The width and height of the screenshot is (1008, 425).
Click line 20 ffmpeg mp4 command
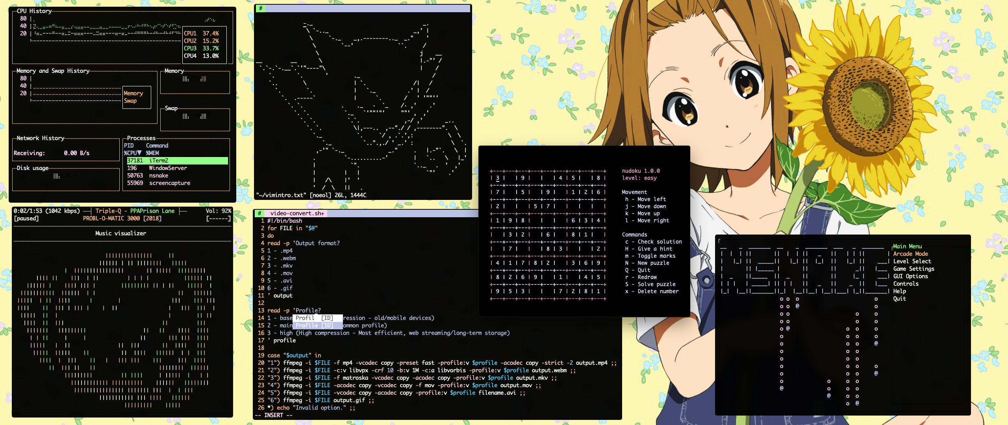(442, 363)
